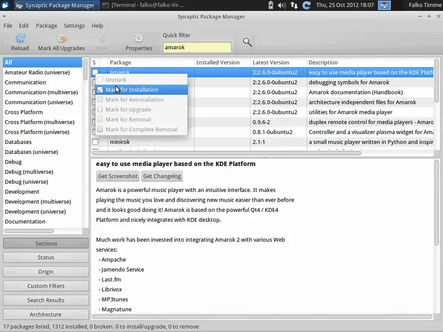The height and width of the screenshot is (332, 443).
Task: Show packages grouped by Sections
Action: click(x=46, y=243)
